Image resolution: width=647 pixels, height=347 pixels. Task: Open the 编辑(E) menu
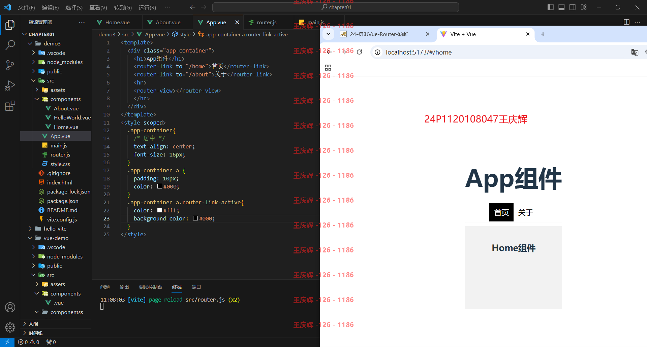click(x=50, y=7)
